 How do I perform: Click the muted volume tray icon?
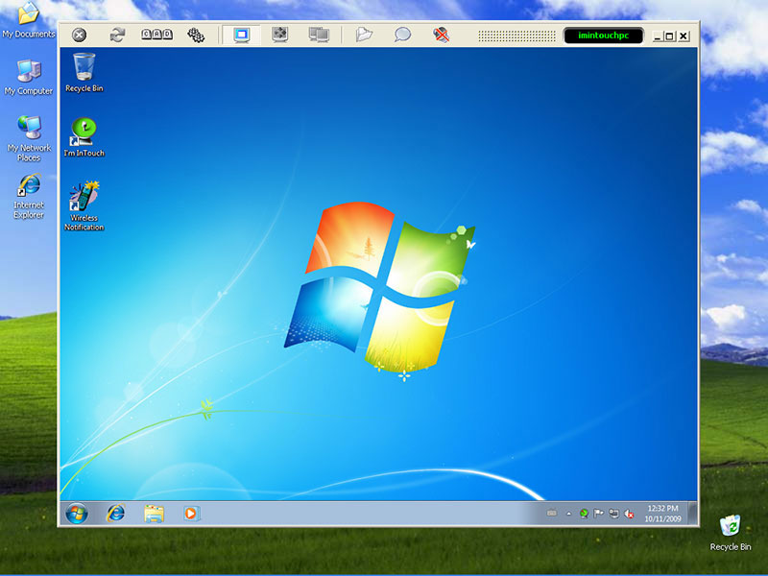(x=629, y=514)
